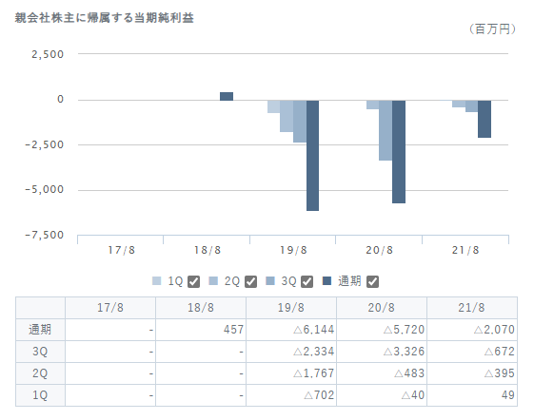Click the 18/8 table column header
The image size is (534, 420).
201,308
